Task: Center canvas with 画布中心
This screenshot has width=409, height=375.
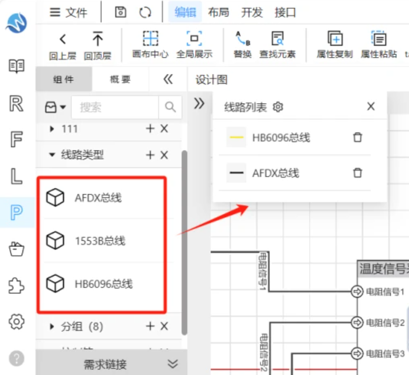Action: [x=150, y=45]
